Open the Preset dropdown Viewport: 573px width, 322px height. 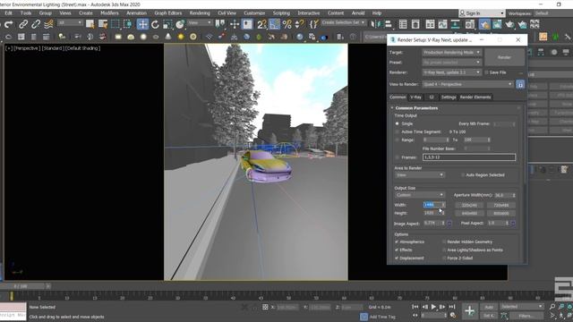tap(451, 63)
